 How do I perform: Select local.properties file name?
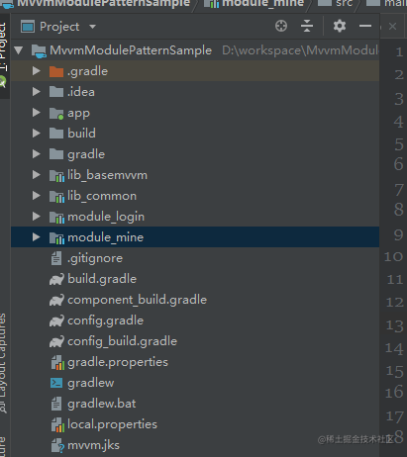tap(112, 424)
